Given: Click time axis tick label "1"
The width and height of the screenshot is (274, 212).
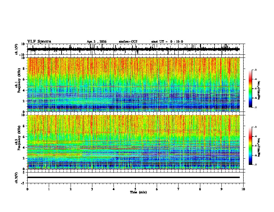Looking at the screenshot, I should point(49,189).
